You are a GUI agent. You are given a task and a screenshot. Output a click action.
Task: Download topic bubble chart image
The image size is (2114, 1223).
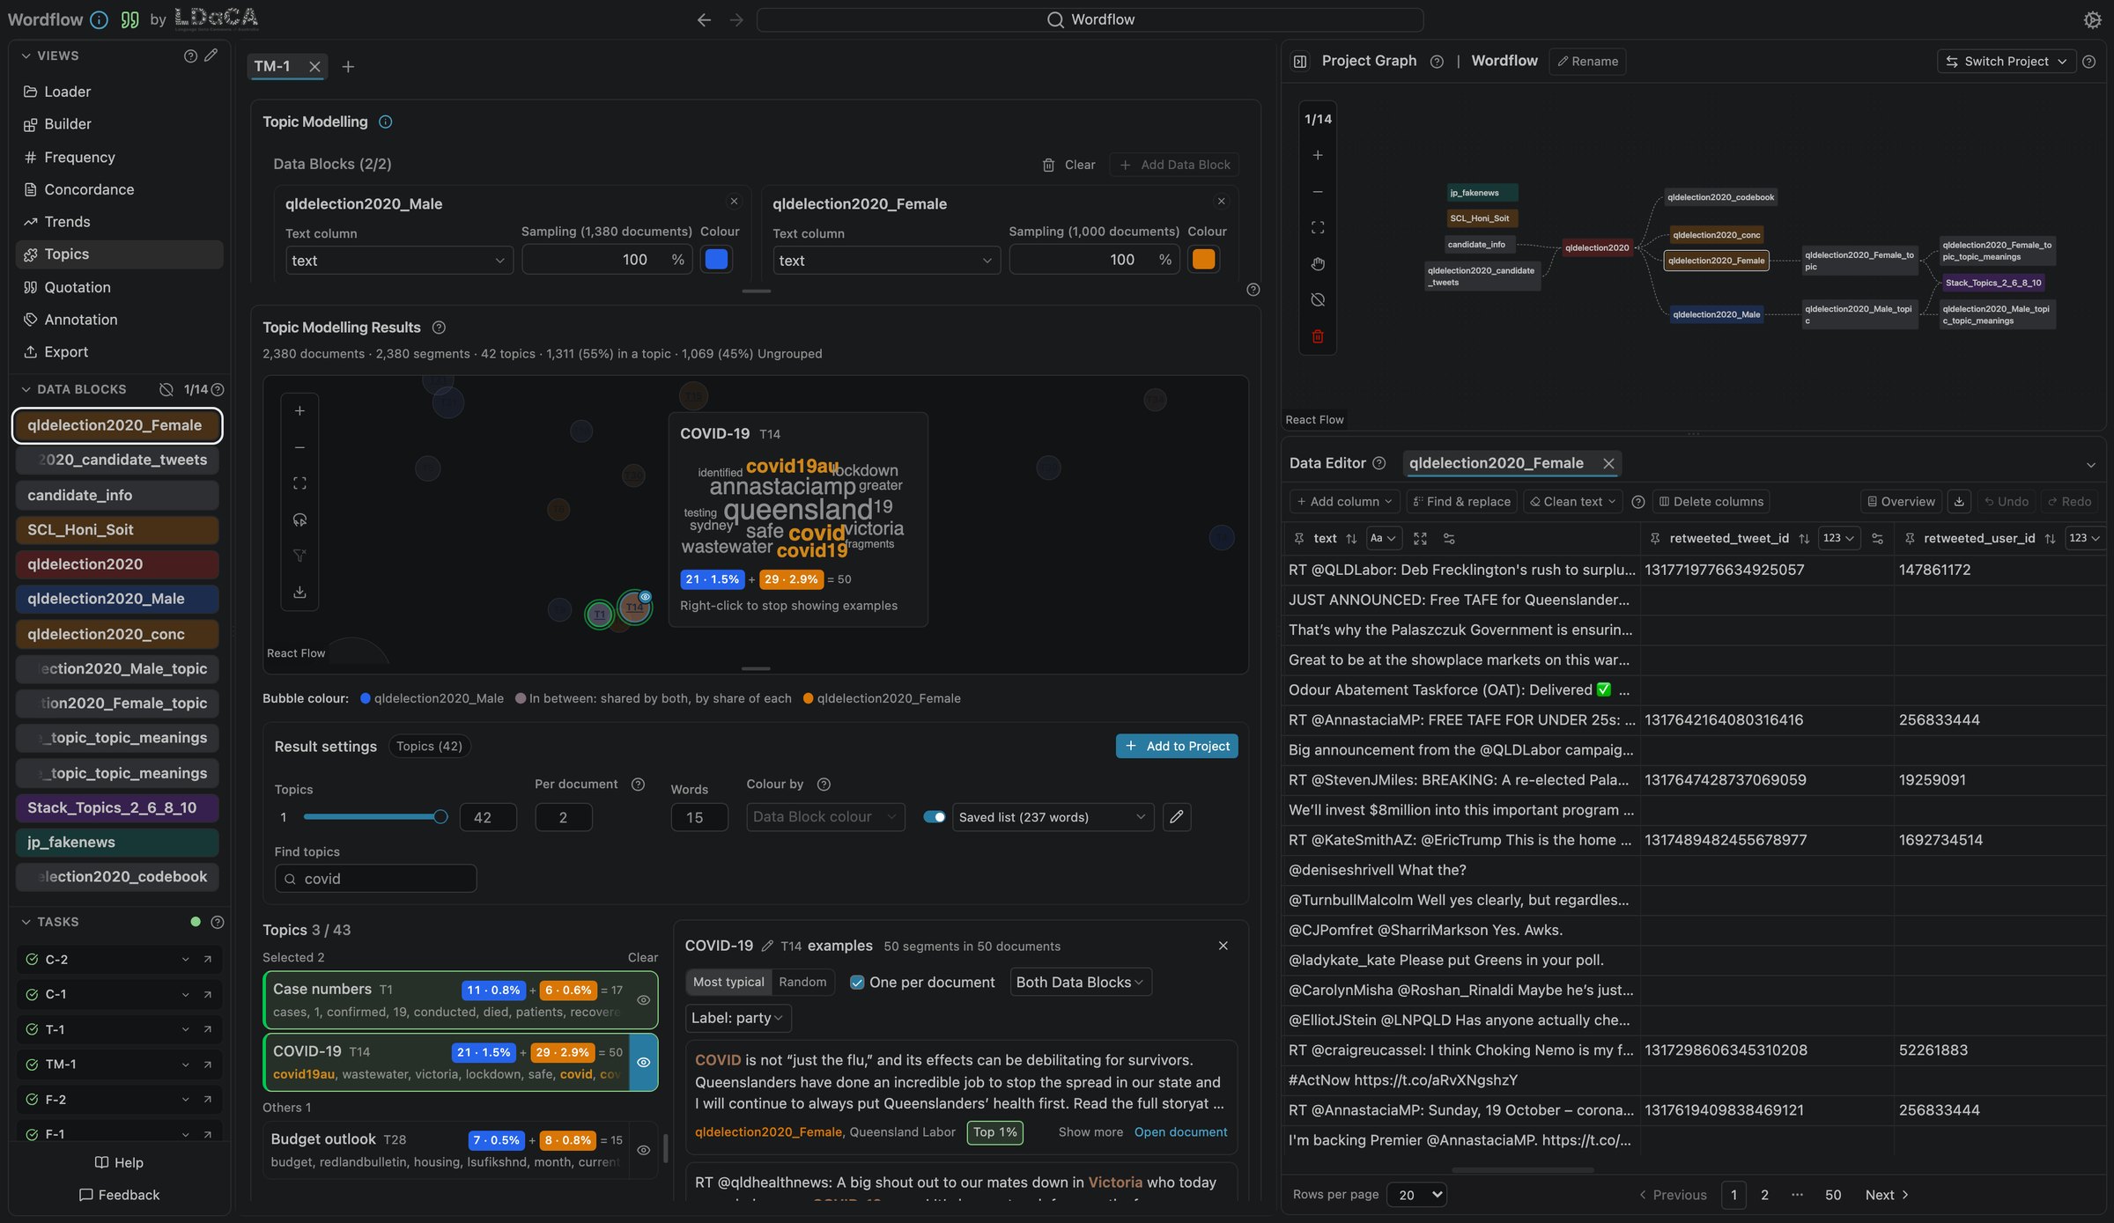point(299,592)
